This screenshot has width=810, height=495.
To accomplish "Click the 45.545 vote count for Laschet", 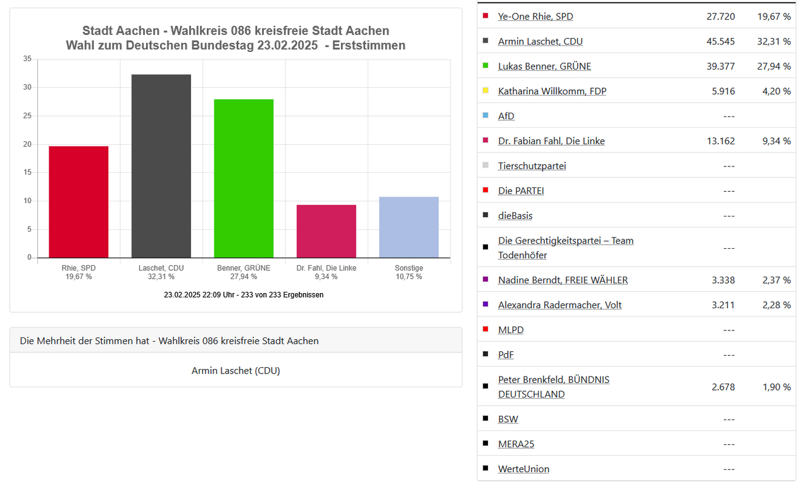I will (x=720, y=41).
